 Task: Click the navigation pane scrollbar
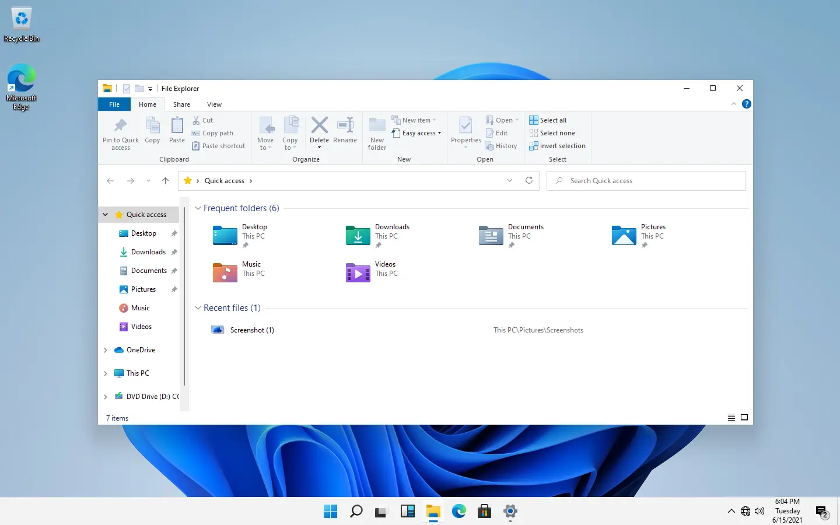[184, 296]
